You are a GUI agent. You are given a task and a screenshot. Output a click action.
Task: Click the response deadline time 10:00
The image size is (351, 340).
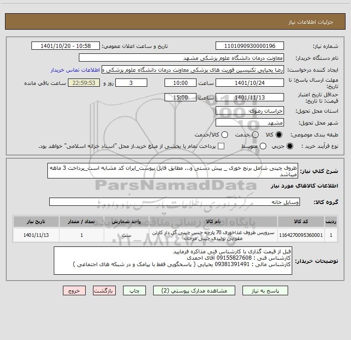point(181,83)
